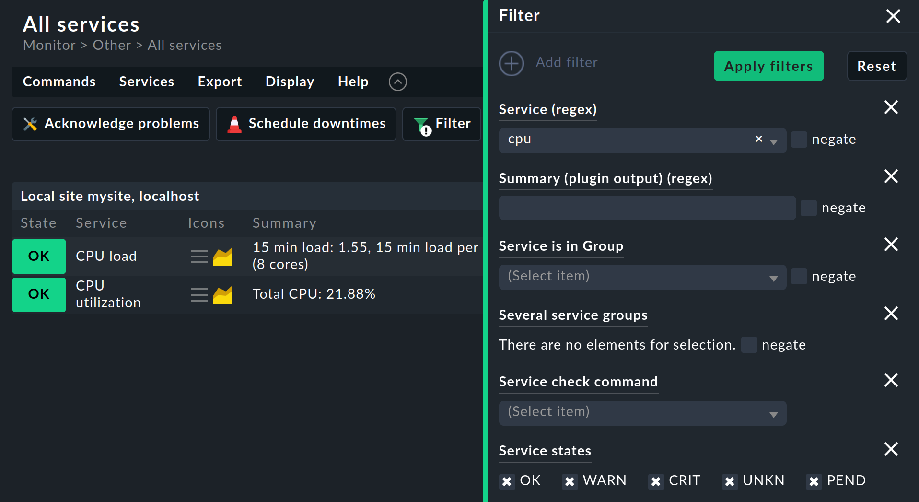Viewport: 919px width, 502px height.
Task: Open the CPU load action menu icon
Action: tap(199, 257)
